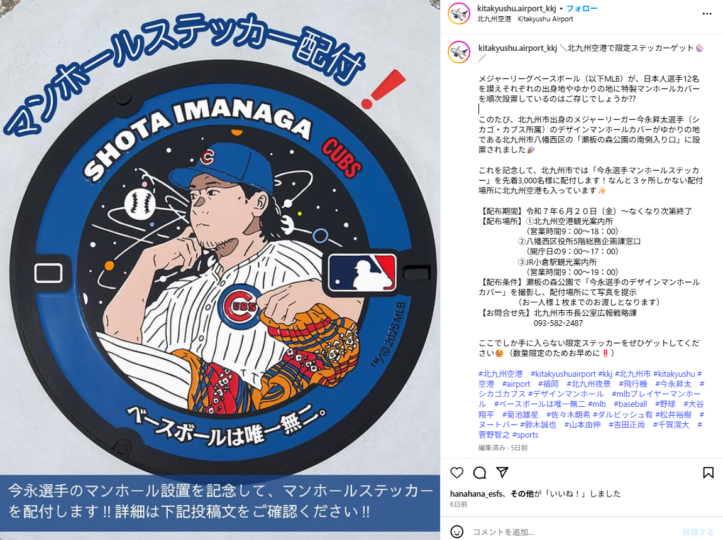Follow kitakyushu.airport_kkj with フォロー button
The height and width of the screenshot is (540, 723).
[x=582, y=8]
